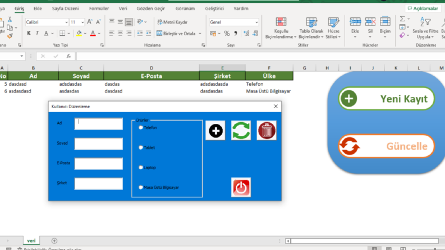Click green refresh update icon in dialog
The width and height of the screenshot is (445, 250).
pos(241,131)
